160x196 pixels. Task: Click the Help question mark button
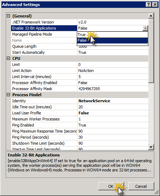149,5
